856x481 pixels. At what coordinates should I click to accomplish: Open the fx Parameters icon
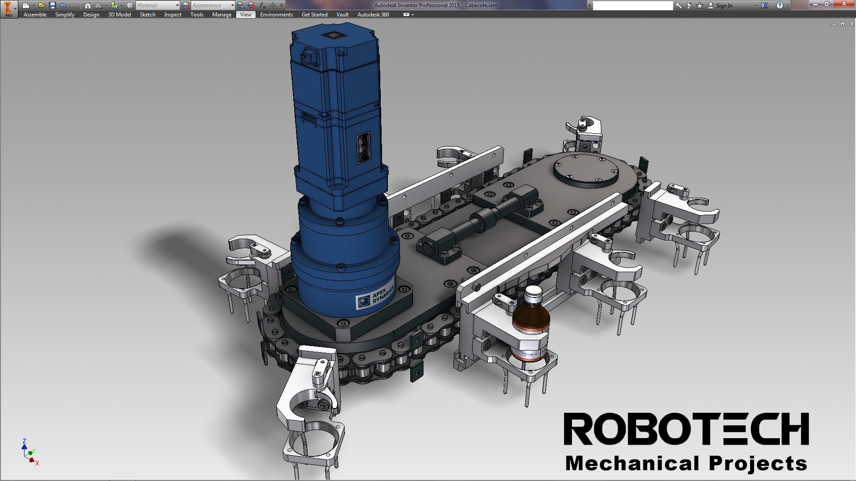pos(262,5)
